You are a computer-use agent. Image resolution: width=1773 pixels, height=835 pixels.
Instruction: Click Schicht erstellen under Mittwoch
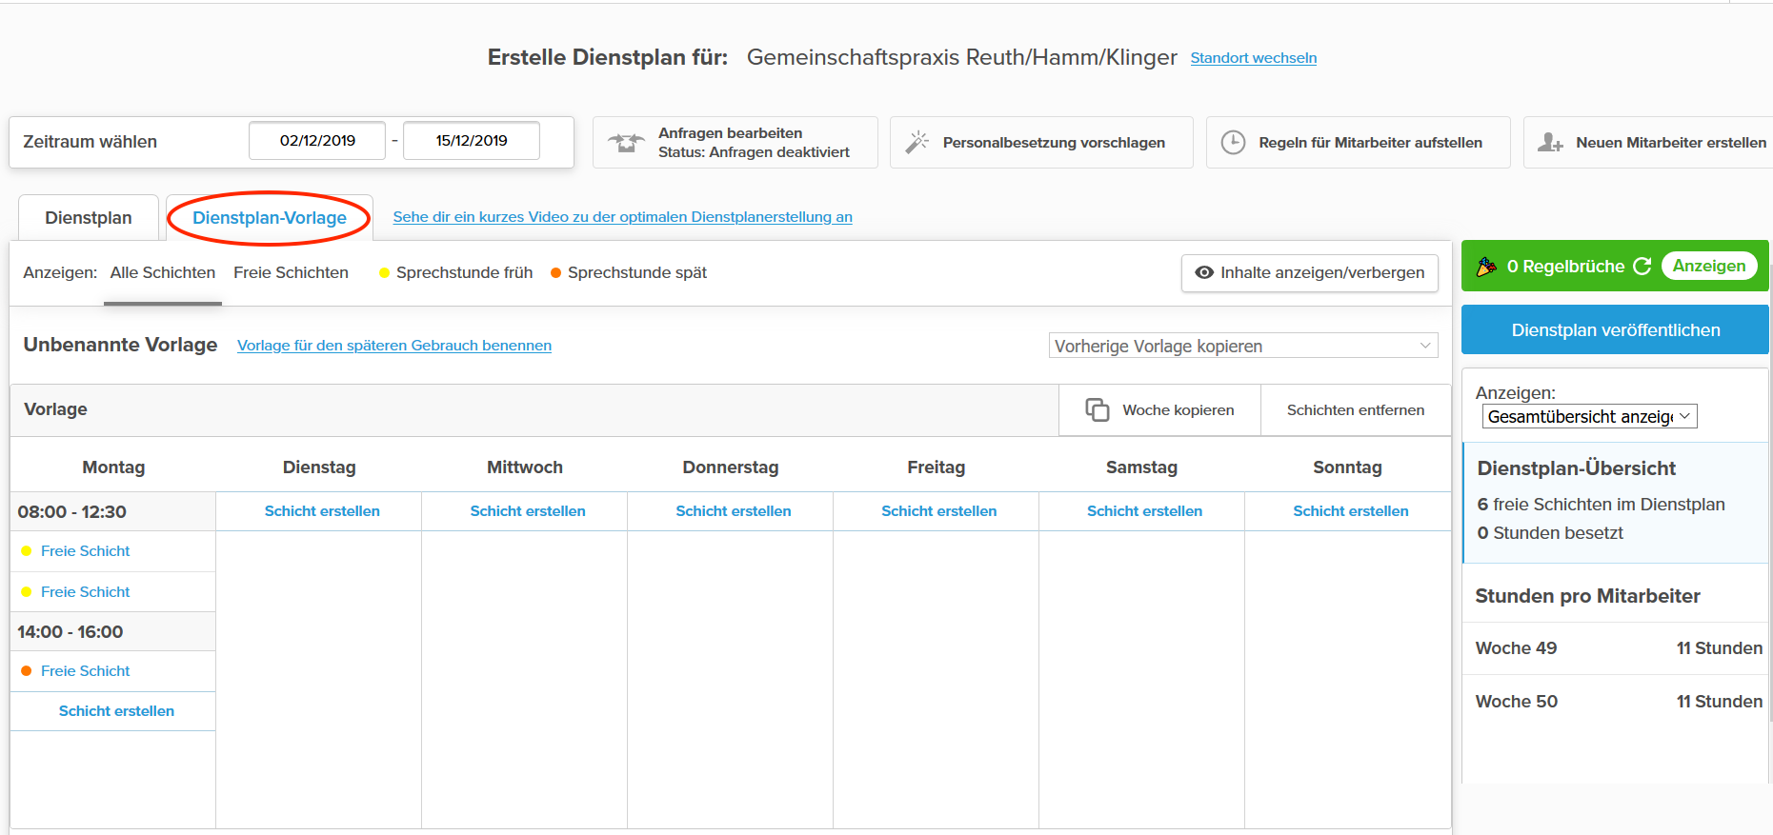tap(528, 511)
